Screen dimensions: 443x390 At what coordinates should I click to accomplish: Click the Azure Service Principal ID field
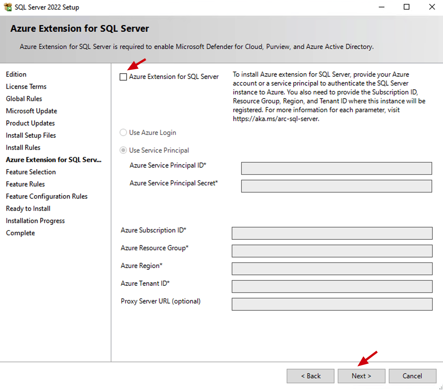pyautogui.click(x=336, y=168)
